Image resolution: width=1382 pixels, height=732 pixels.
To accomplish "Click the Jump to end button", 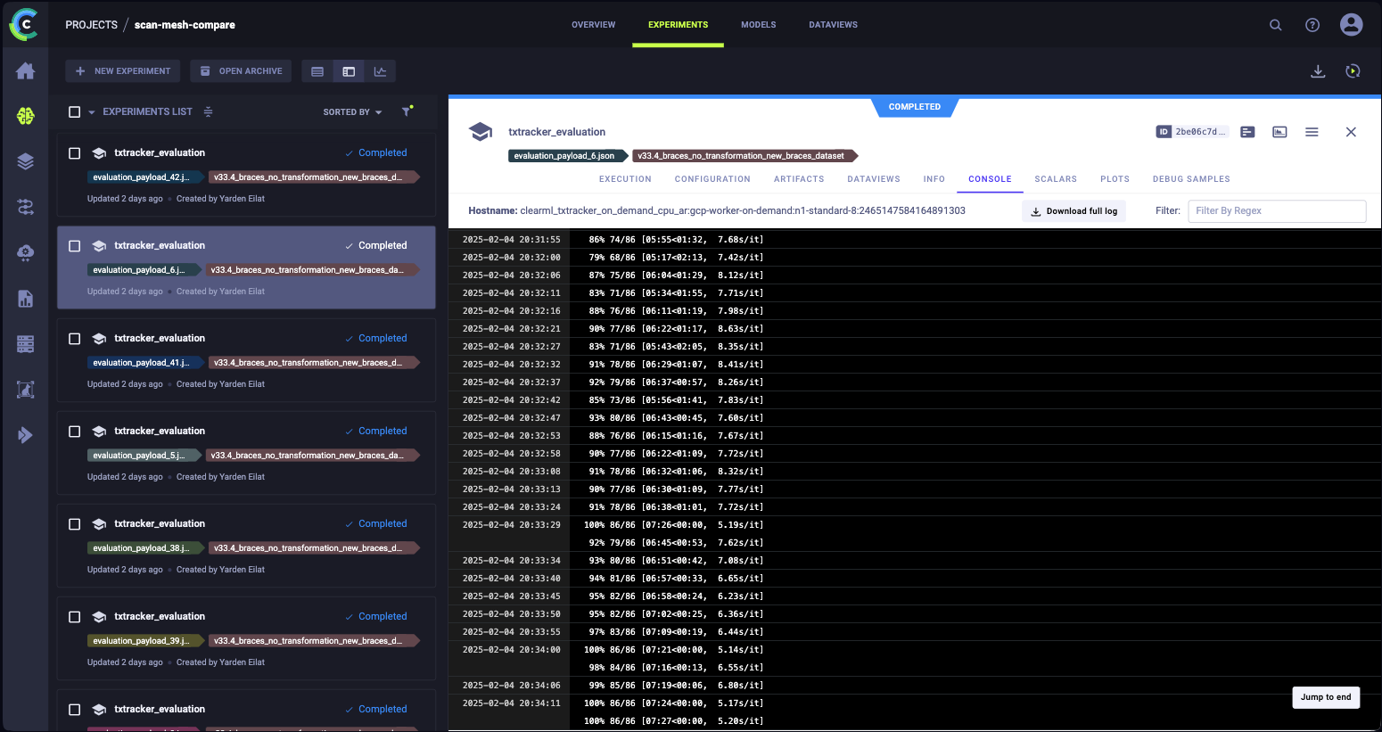I will 1325,697.
